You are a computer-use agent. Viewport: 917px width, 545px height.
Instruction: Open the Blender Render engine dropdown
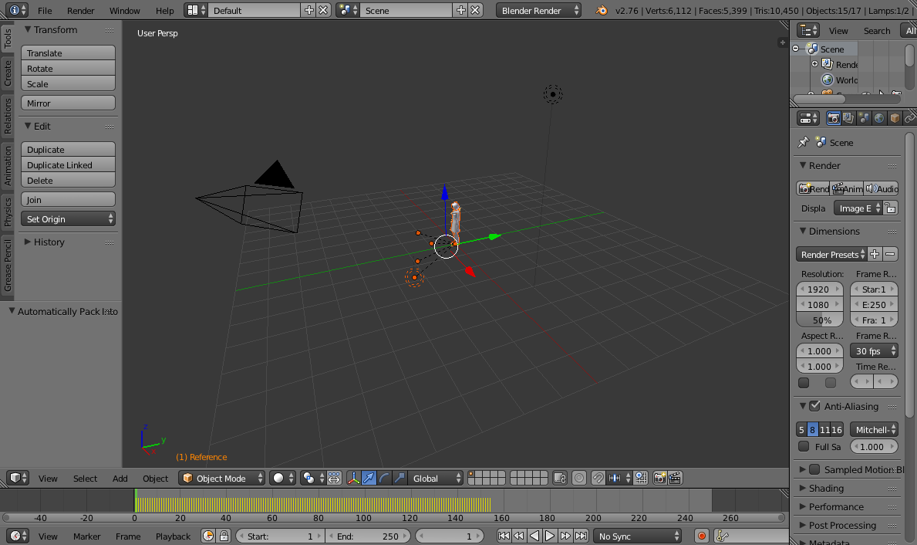(x=538, y=10)
